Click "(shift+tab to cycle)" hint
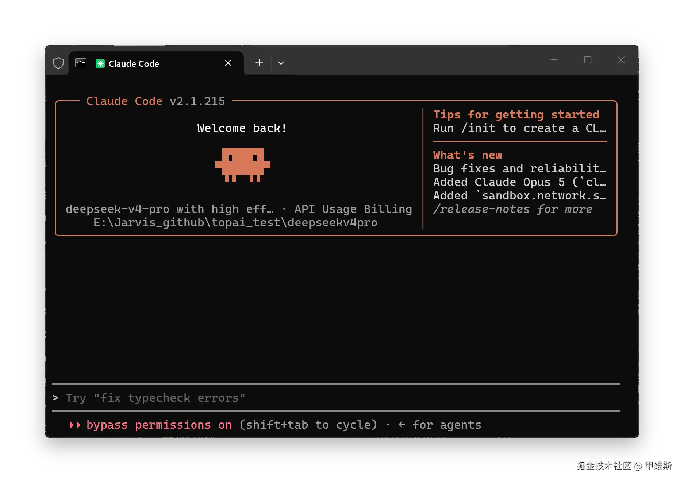Image resolution: width=684 pixels, height=483 pixels. (x=308, y=425)
